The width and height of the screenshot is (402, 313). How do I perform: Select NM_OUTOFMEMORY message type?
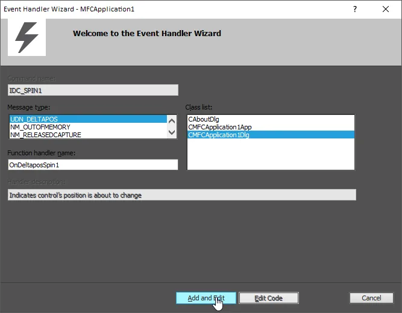[88, 127]
